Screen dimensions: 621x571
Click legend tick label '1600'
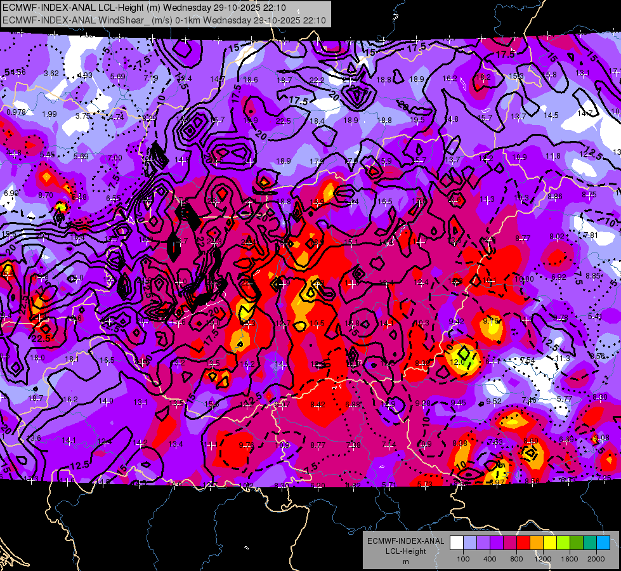pyautogui.click(x=570, y=559)
